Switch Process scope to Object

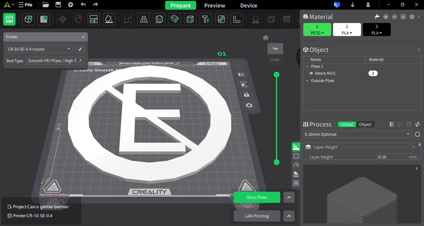click(x=365, y=124)
